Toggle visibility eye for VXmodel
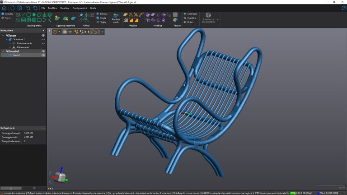 click(x=43, y=51)
